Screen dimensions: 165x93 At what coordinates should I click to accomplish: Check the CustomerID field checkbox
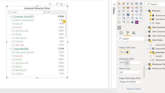click(x=151, y=45)
